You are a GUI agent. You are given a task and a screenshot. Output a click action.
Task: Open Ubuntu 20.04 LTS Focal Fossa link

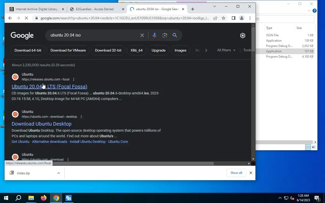pos(50,87)
